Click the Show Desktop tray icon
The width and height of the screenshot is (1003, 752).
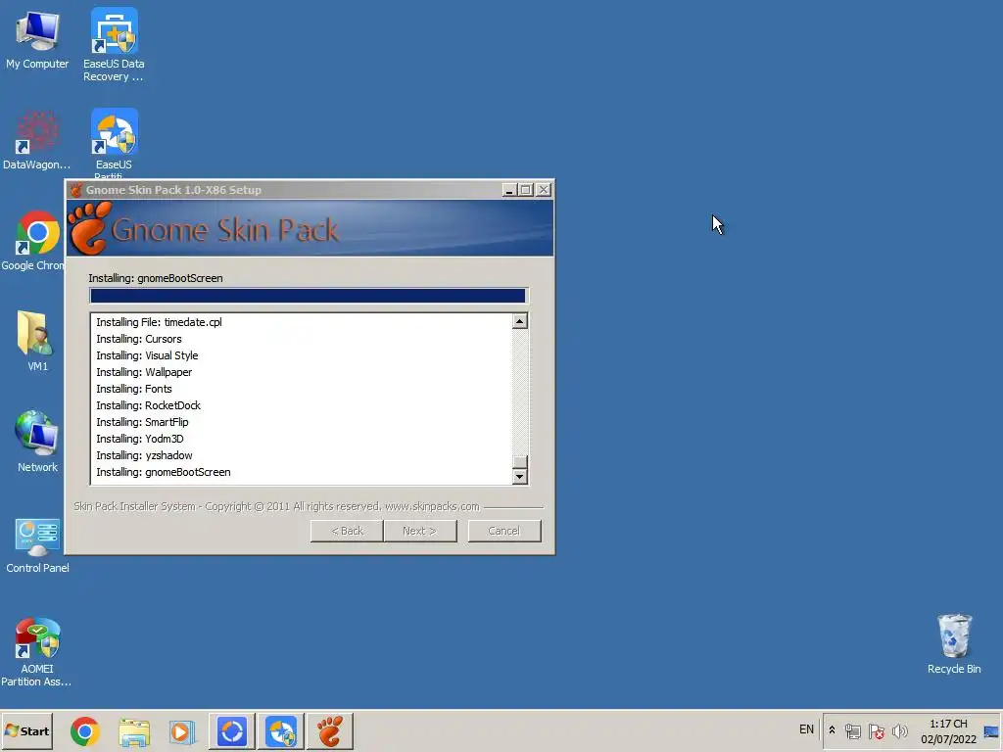click(x=991, y=731)
